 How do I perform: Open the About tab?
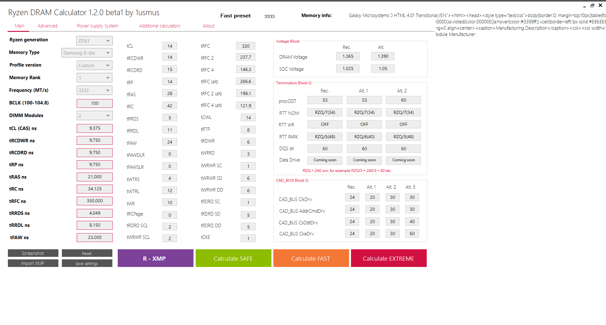coord(208,26)
